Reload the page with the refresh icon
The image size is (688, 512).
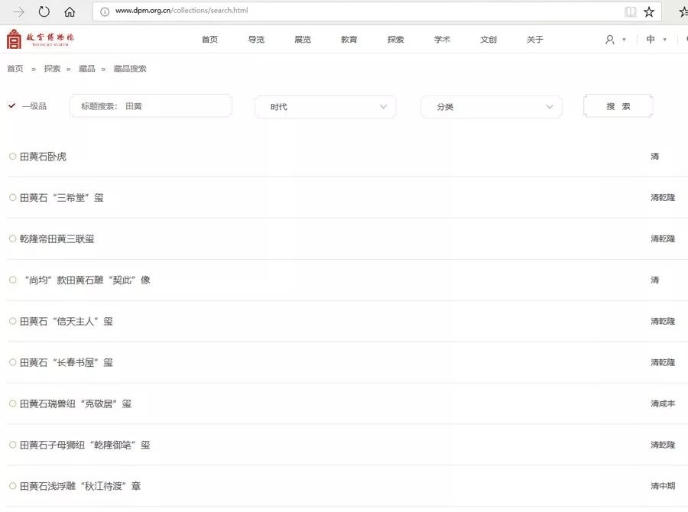[x=44, y=11]
